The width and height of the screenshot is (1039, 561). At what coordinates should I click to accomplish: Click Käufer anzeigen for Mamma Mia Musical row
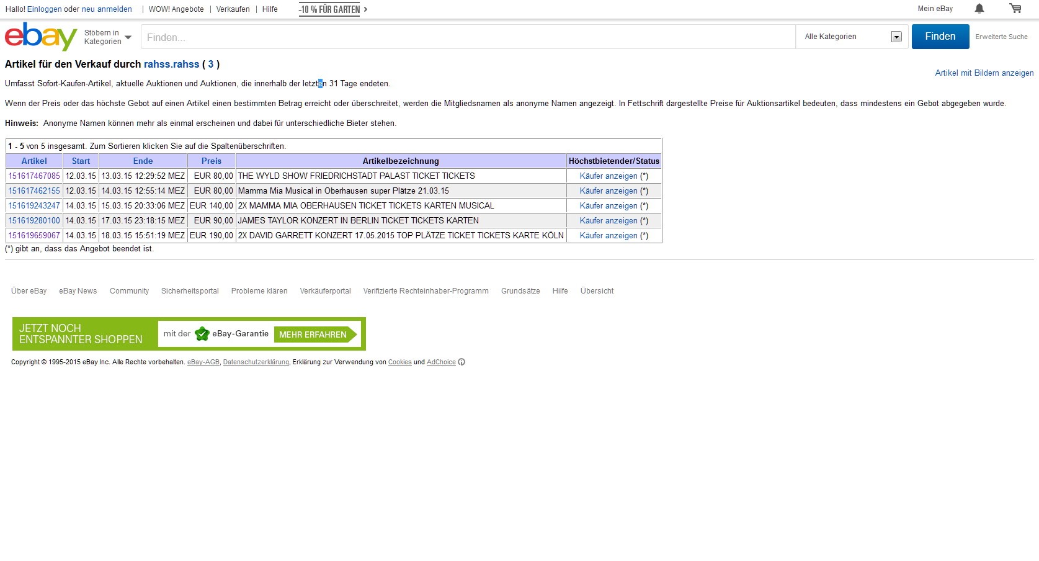point(609,191)
